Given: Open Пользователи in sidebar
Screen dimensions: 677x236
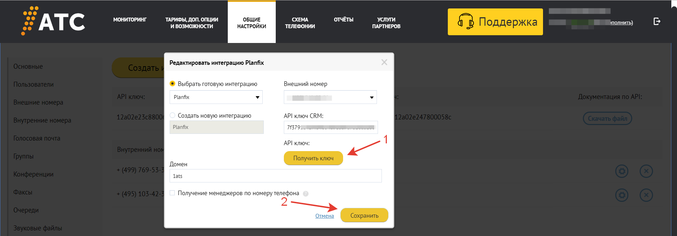Looking at the screenshot, I should click(33, 85).
